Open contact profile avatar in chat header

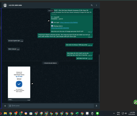click(x=5, y=5)
